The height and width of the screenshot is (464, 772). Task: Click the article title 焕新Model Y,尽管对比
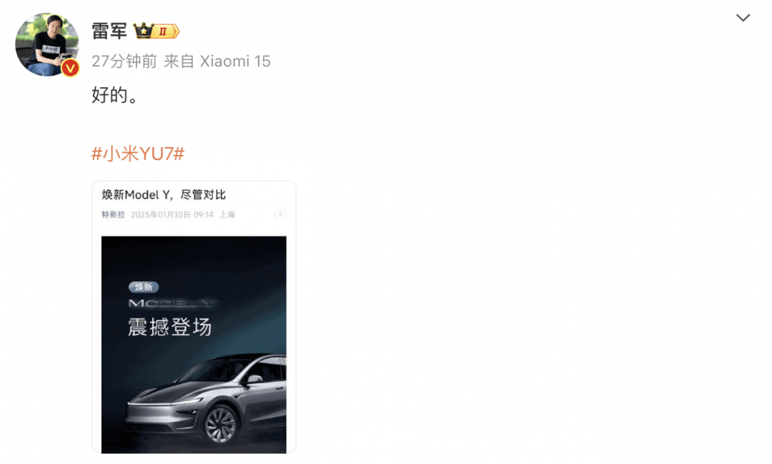click(x=164, y=195)
